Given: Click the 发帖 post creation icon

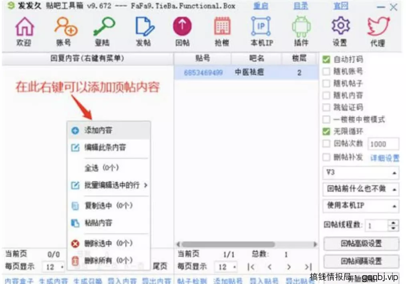Looking at the screenshot, I should pyautogui.click(x=143, y=28).
